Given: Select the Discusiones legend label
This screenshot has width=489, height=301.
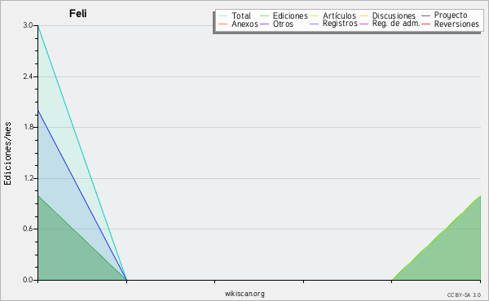Looking at the screenshot, I should pos(394,15).
